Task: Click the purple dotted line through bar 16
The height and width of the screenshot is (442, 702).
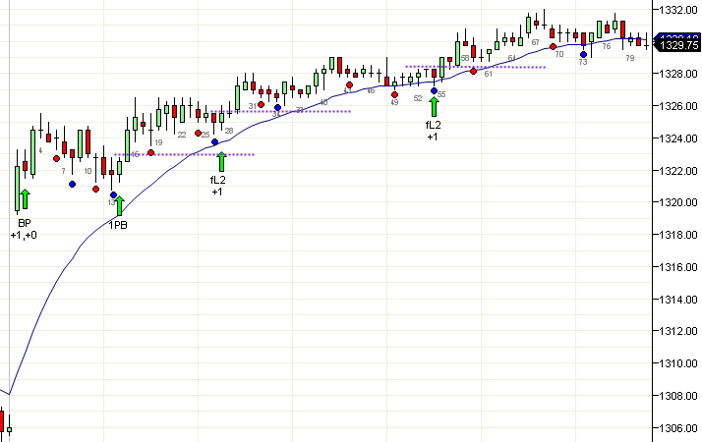Action: 185,155
